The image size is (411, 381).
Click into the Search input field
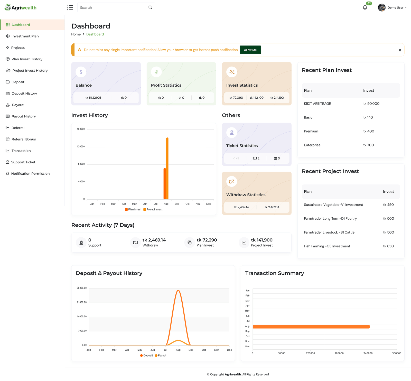point(113,7)
